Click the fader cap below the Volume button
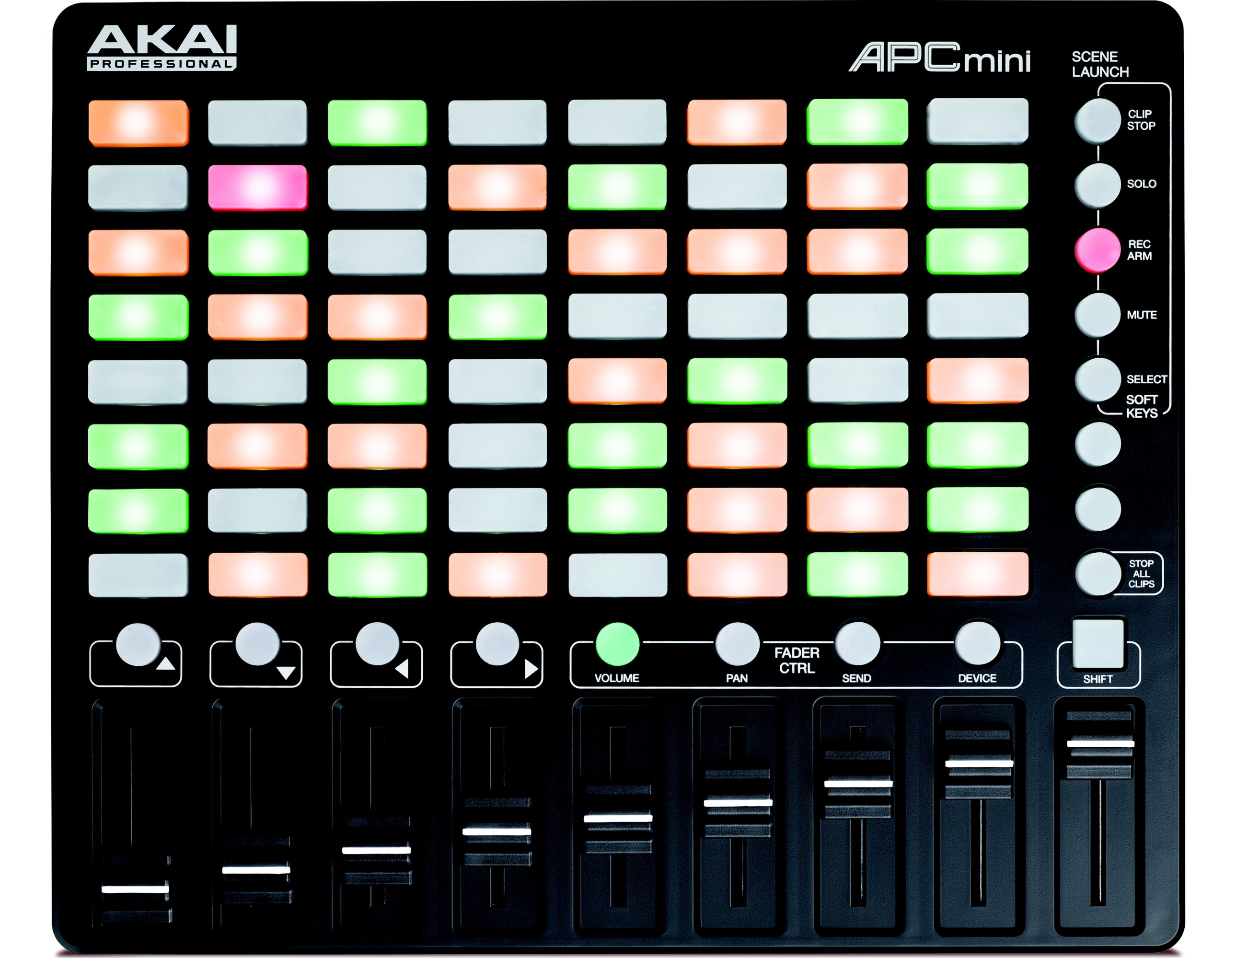 click(x=617, y=818)
